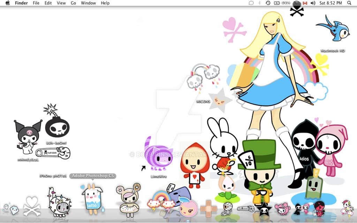
Task: Click the small safety pin dock icon
Action: (x=245, y=208)
